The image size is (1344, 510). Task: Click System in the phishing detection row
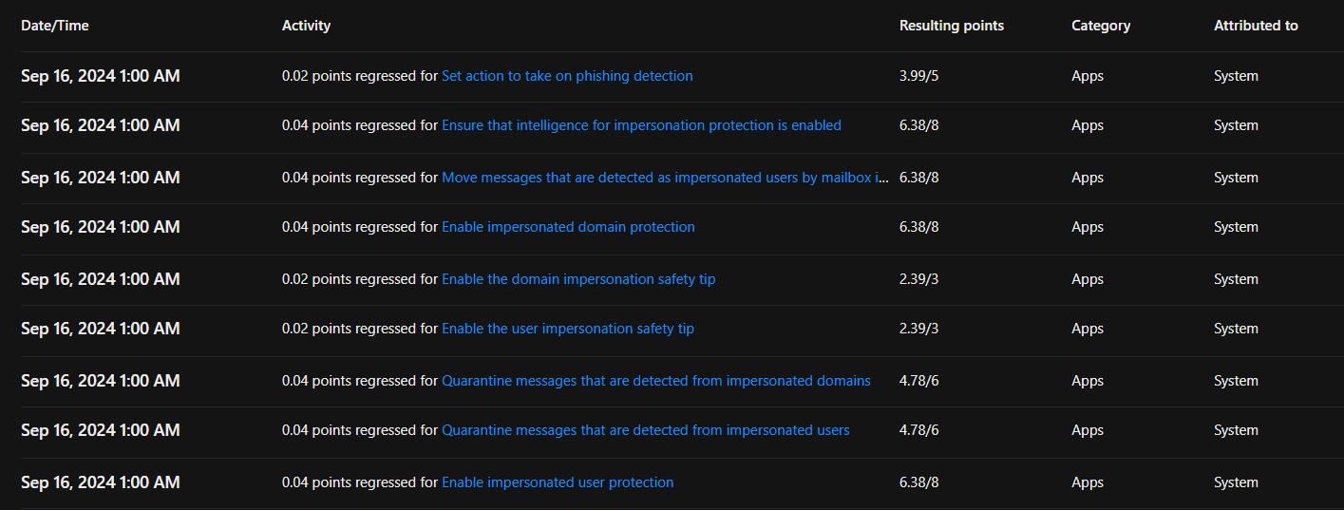[1236, 76]
